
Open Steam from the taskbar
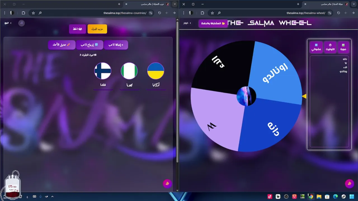[x=343, y=197]
